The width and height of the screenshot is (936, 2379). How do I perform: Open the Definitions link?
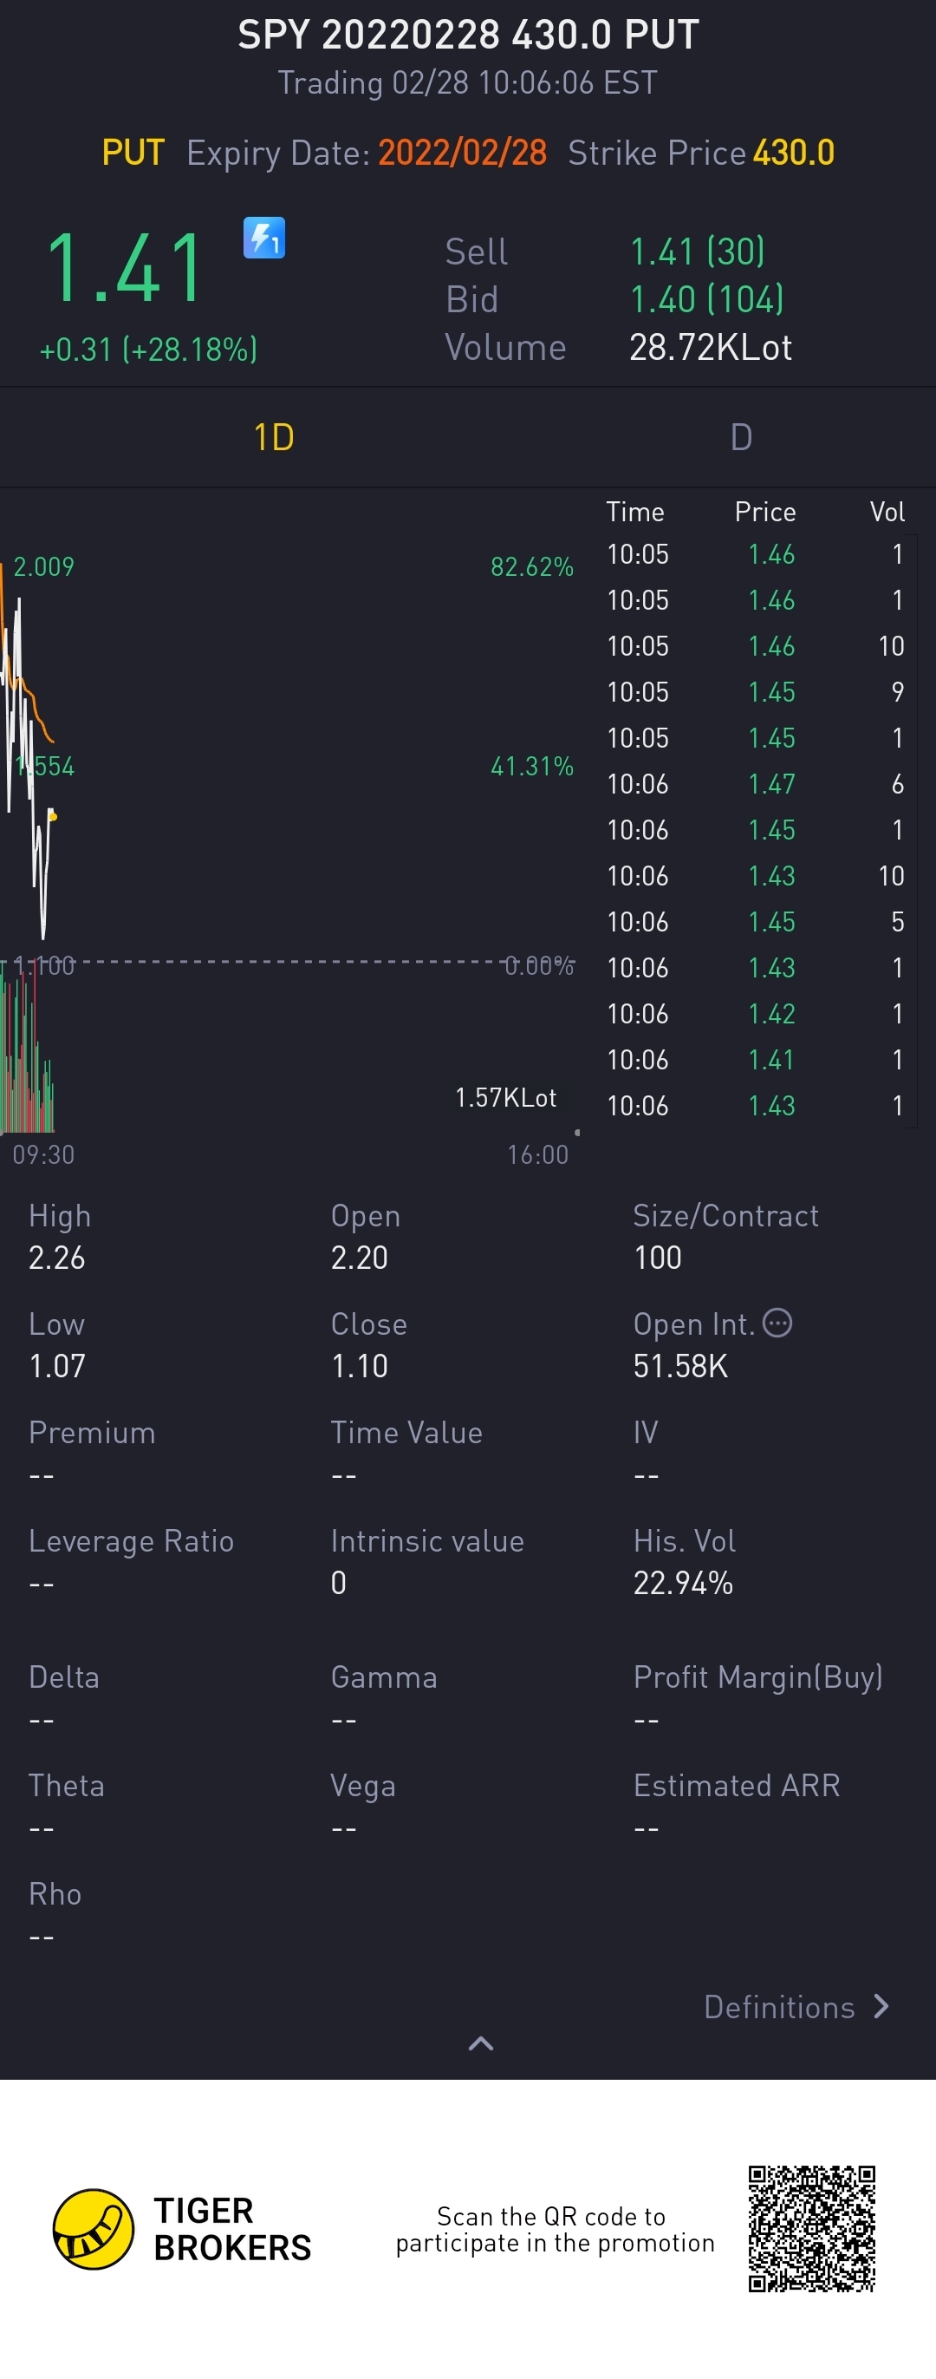(779, 2007)
